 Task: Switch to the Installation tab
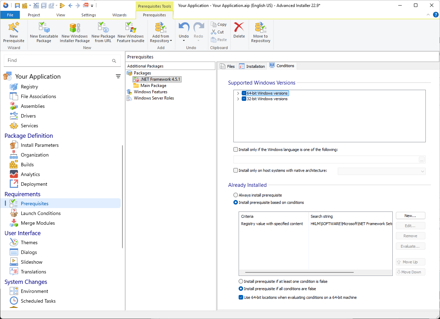pyautogui.click(x=252, y=66)
